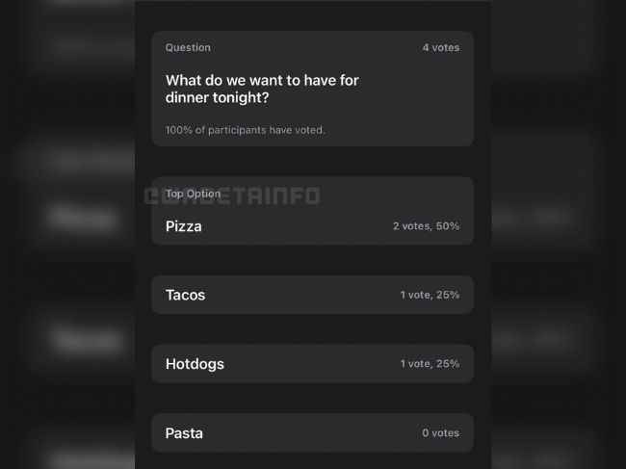
Task: Click the dinner tonight question text
Action: (x=262, y=89)
